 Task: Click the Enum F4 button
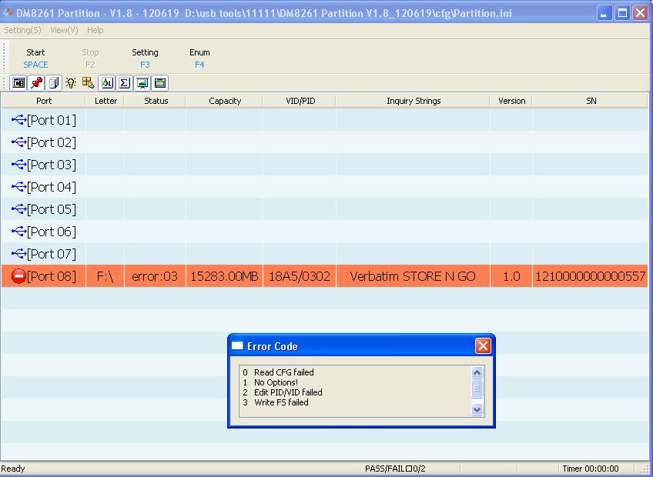[x=199, y=58]
